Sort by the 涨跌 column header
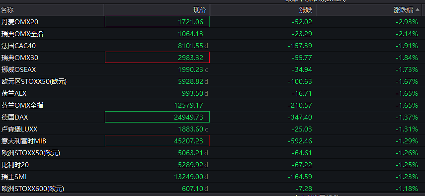425x196 pixels. [306, 10]
